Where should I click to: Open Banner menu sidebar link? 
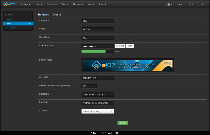click(11, 28)
